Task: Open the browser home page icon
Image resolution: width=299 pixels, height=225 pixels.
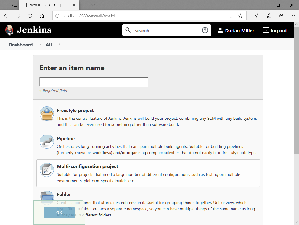Action: click(x=42, y=16)
